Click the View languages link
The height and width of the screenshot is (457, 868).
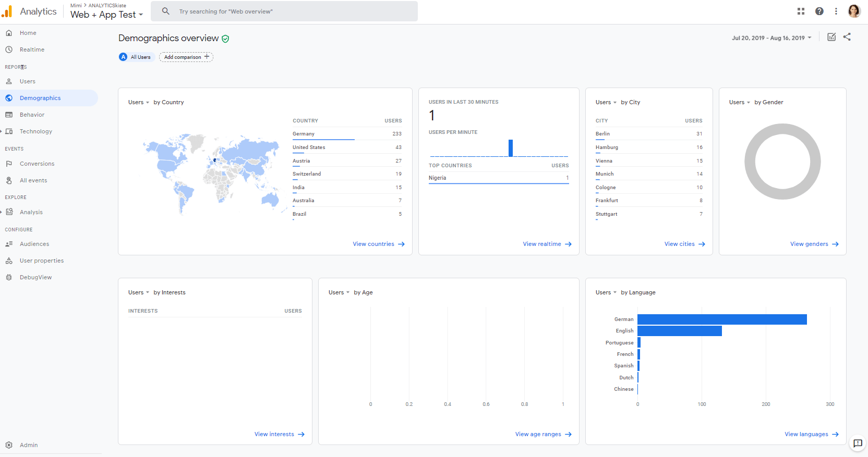pyautogui.click(x=811, y=434)
